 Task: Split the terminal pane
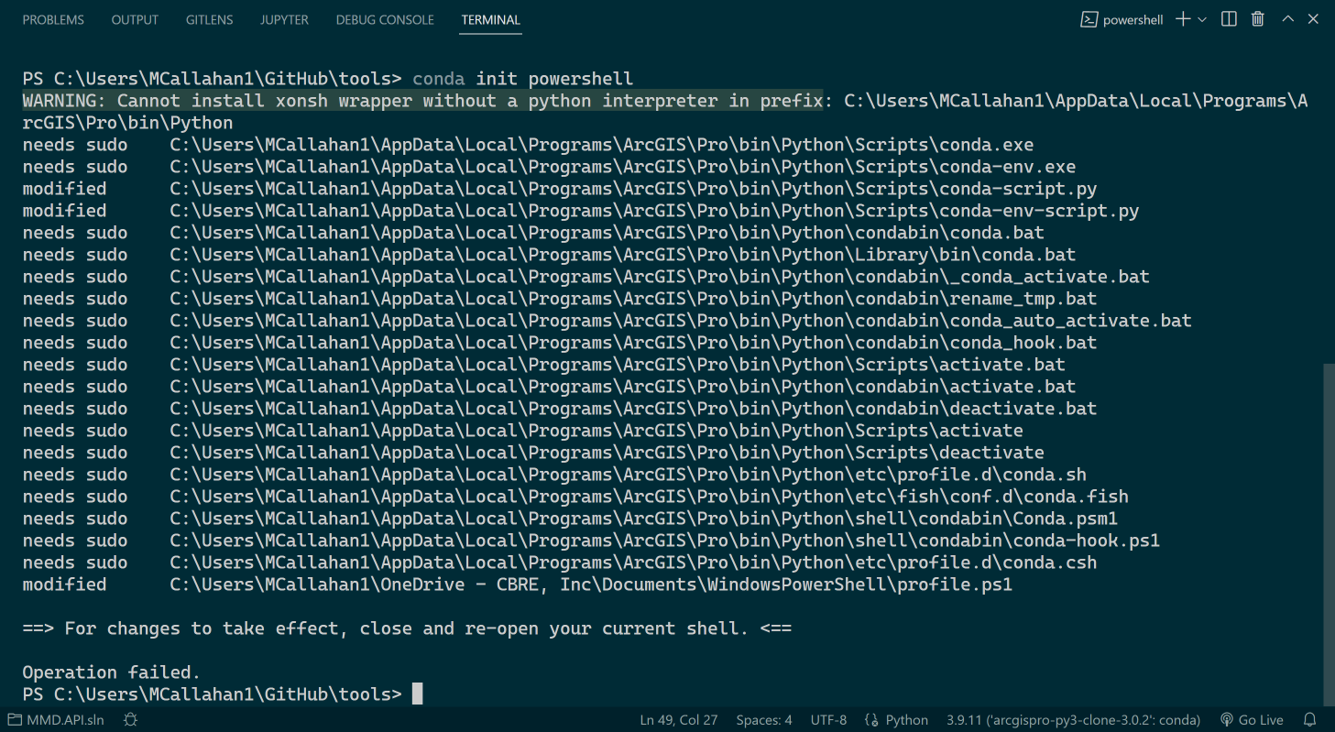1230,19
